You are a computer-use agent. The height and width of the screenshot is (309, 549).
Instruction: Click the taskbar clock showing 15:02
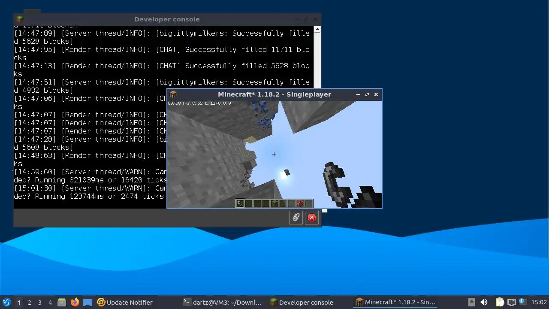coord(539,302)
